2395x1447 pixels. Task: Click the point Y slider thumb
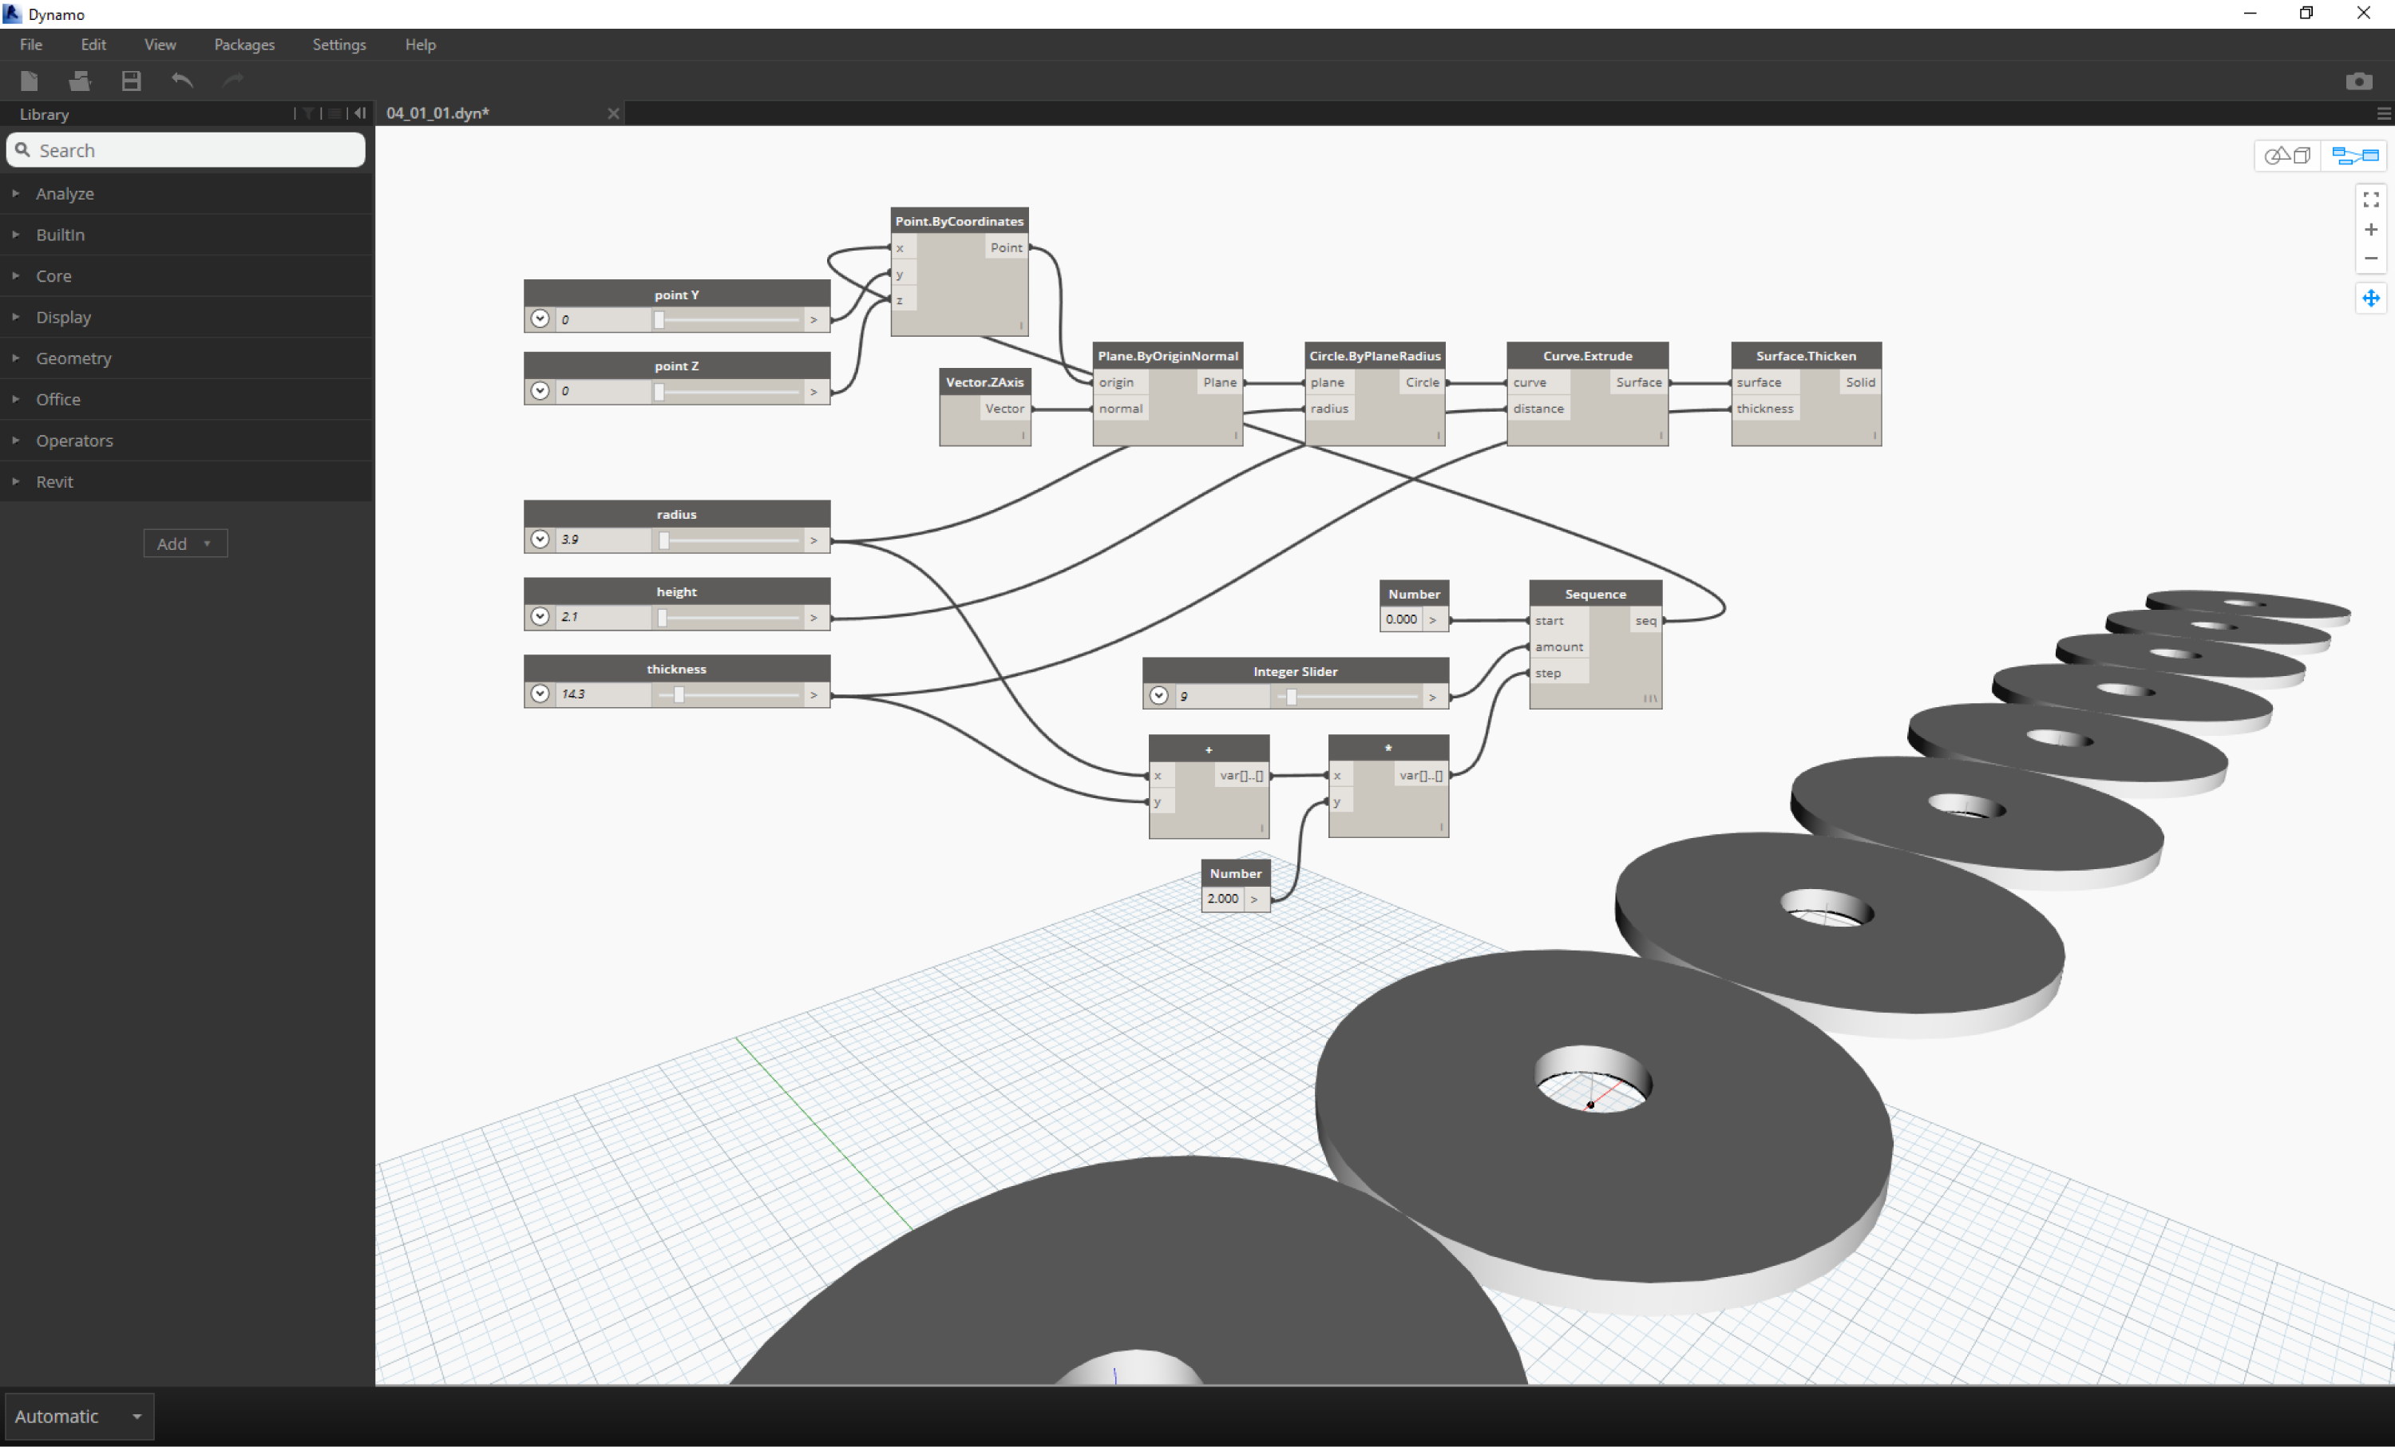[x=659, y=320]
